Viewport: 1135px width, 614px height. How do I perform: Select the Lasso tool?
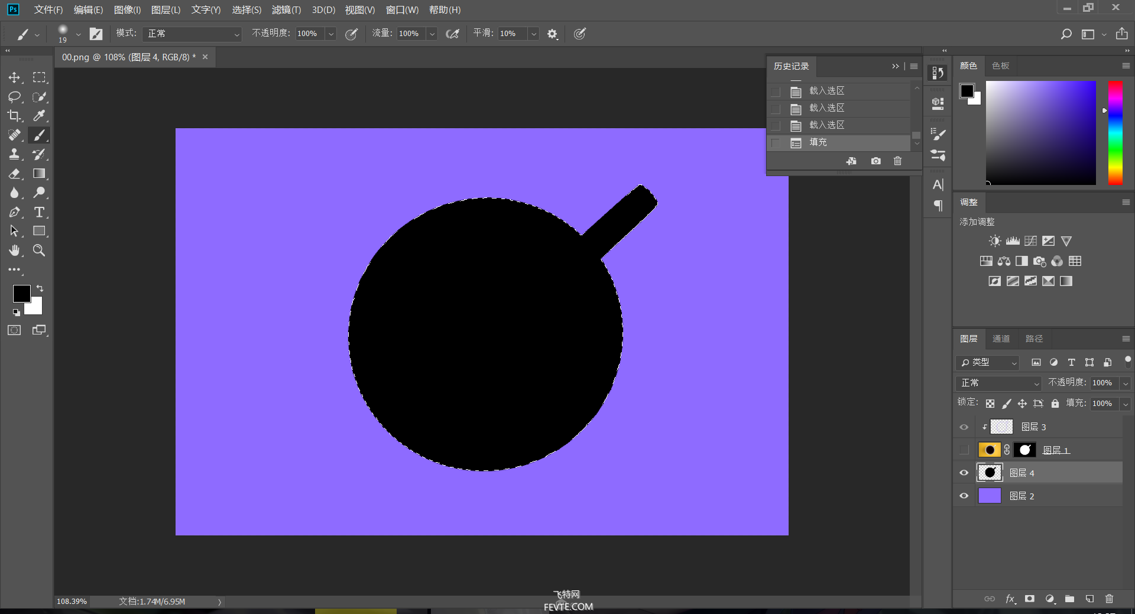[x=14, y=96]
